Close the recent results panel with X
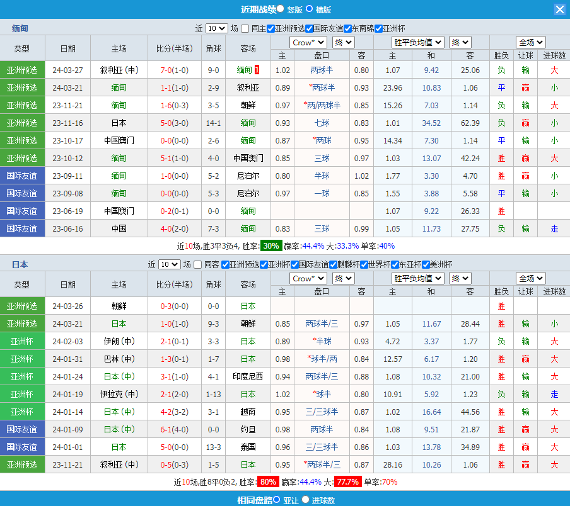 (559, 9)
